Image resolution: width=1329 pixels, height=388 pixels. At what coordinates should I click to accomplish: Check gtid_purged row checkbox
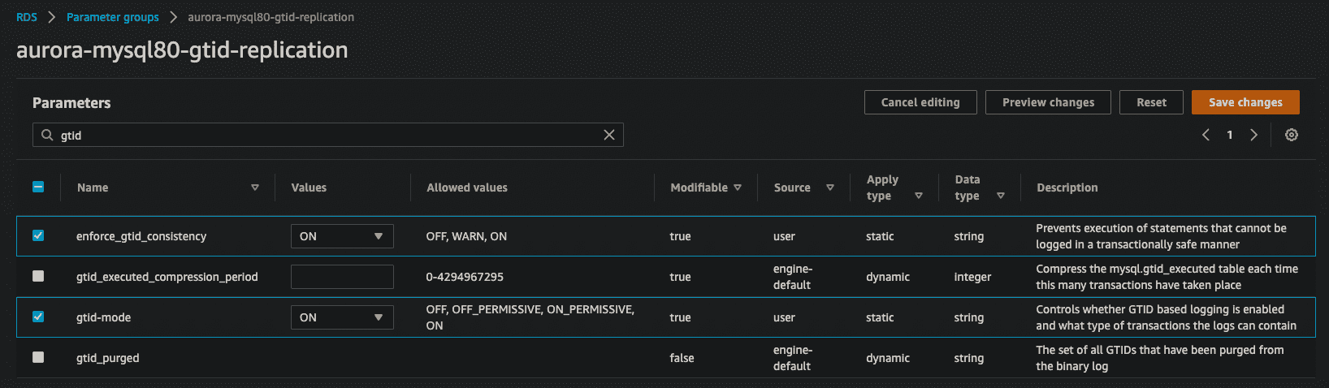(38, 357)
